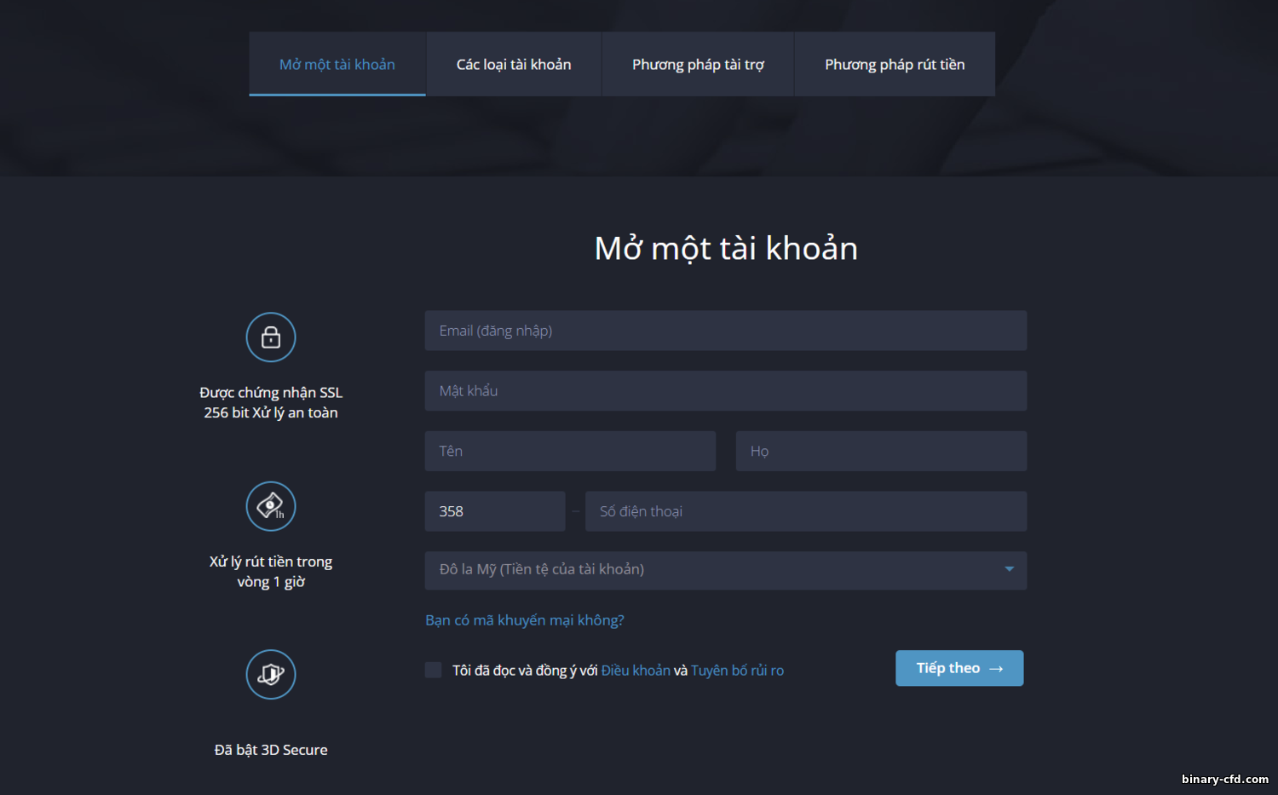Open the 'Mở một tài khoản' tab

tap(337, 64)
